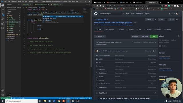
Task: Open the Remote Explorer view in VS Code
Action: (3, 28)
